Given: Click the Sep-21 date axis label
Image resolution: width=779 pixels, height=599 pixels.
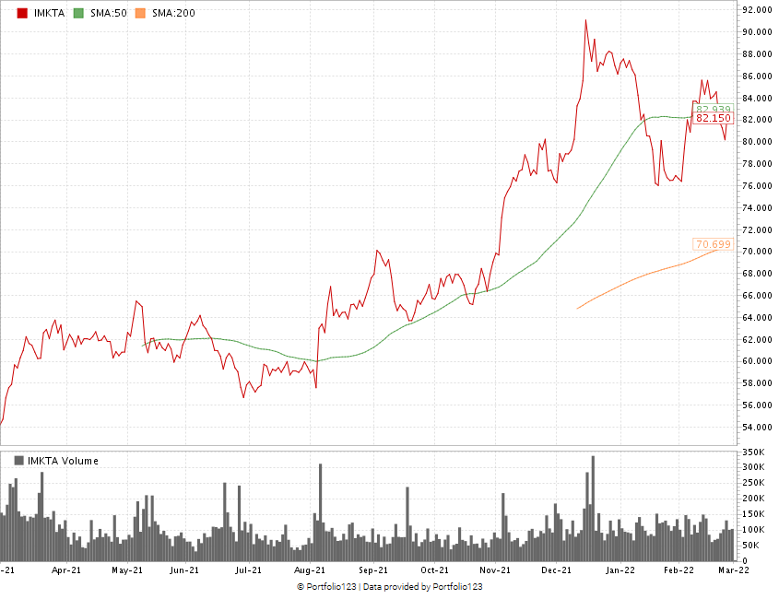Looking at the screenshot, I should click(373, 570).
